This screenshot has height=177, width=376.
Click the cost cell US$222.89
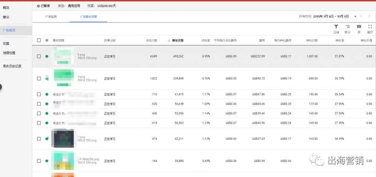pyautogui.click(x=258, y=57)
